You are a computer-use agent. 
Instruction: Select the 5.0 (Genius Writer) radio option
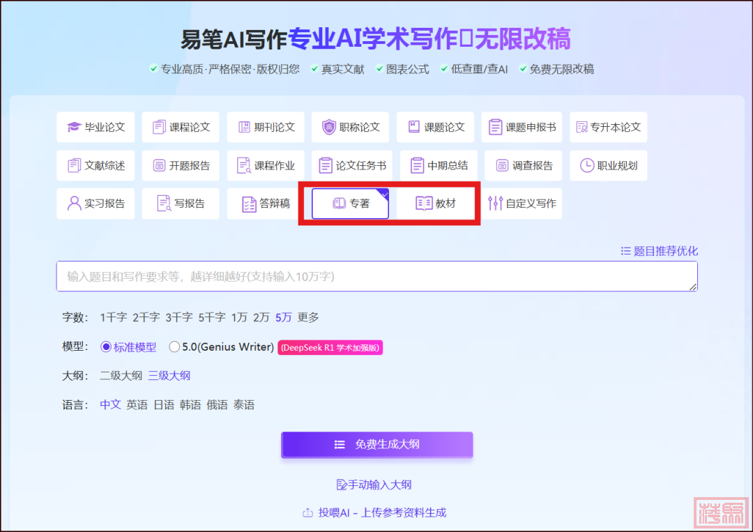(x=174, y=347)
